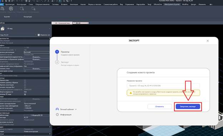Open the 'Формы и генплан' ribbon tab
The height and width of the screenshot is (136, 223).
pos(95,4)
